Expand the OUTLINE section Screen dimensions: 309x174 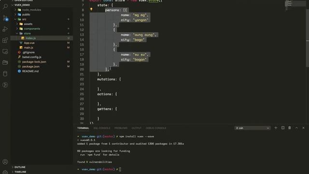[x=13, y=167]
